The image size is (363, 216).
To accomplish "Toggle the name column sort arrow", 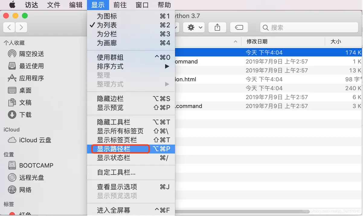I will click(235, 42).
